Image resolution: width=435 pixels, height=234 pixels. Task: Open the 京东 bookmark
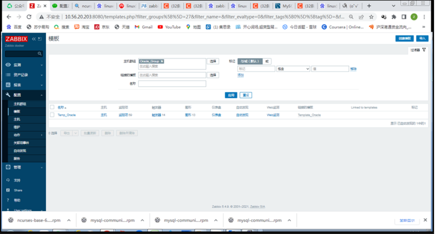point(102,27)
